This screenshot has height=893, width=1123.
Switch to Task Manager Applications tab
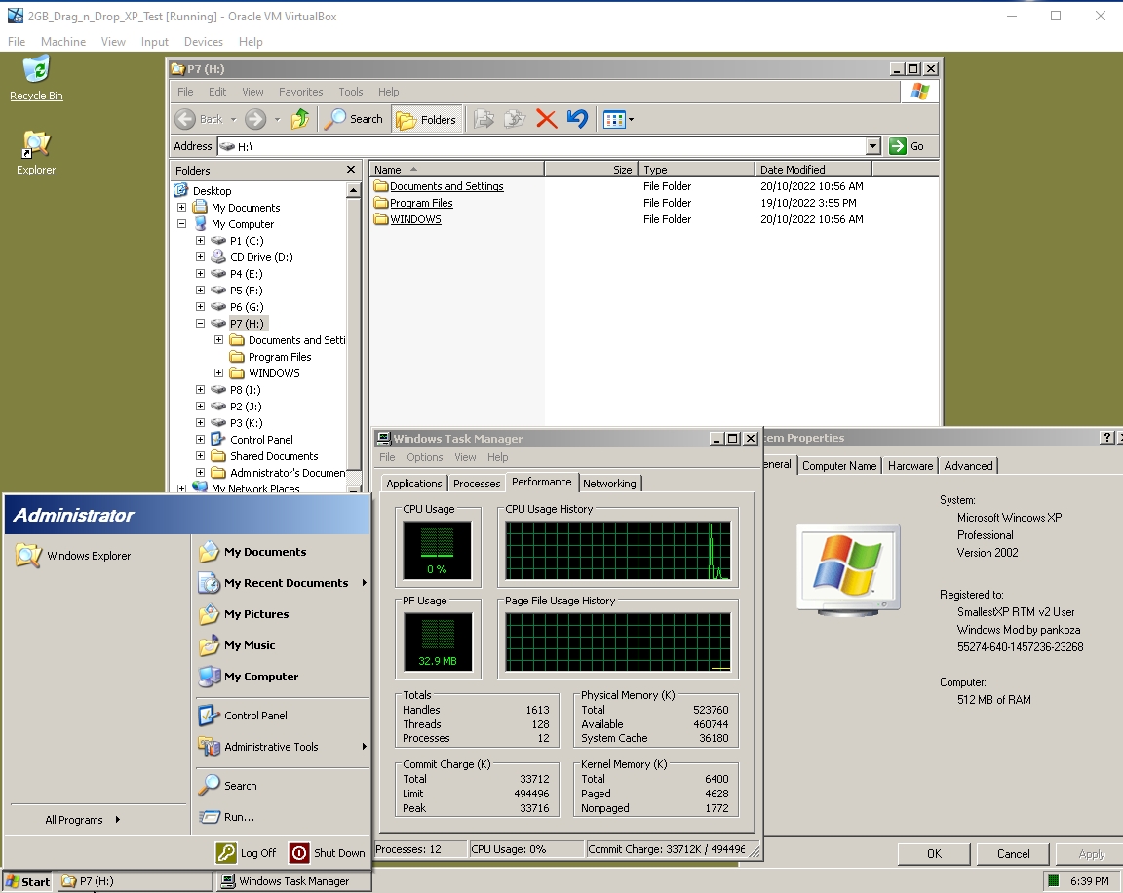click(x=414, y=484)
